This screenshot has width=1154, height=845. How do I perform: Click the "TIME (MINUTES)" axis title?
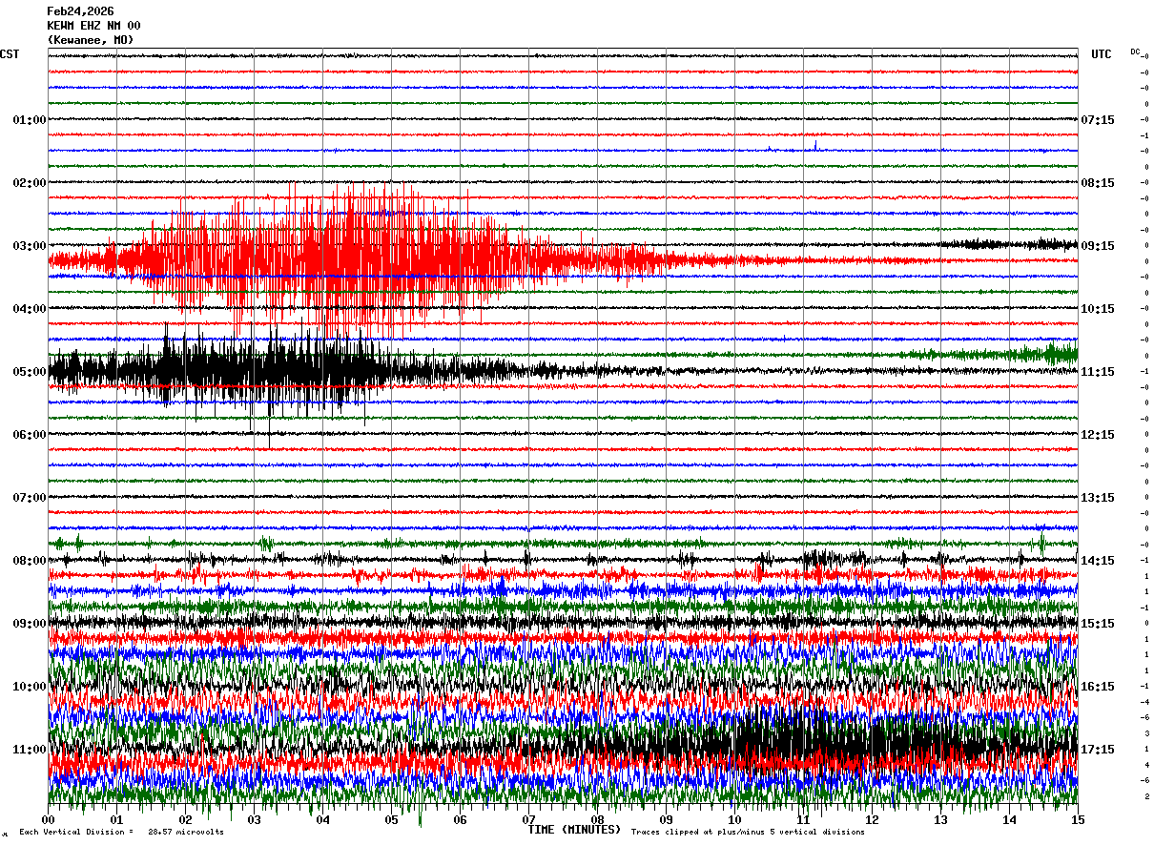[x=574, y=830]
